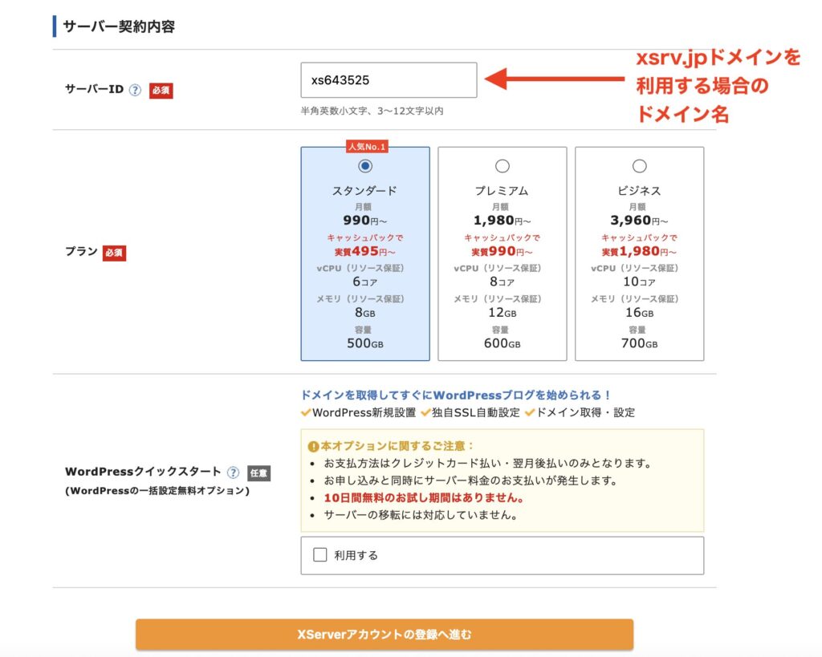Open the WordPressクイックスタート help icon
The height and width of the screenshot is (657, 822).
pyautogui.click(x=234, y=472)
